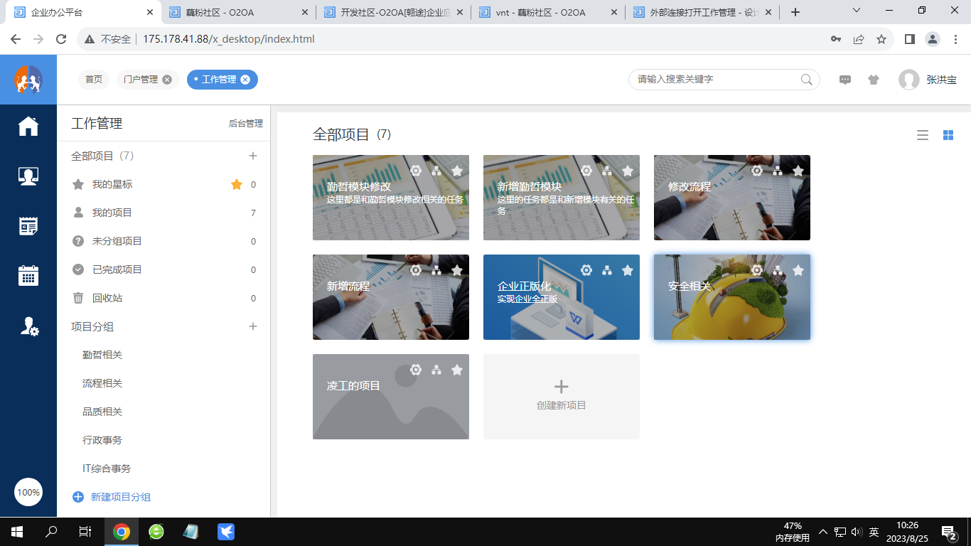Open the chat messages icon in header
The width and height of the screenshot is (971, 546).
pos(845,80)
